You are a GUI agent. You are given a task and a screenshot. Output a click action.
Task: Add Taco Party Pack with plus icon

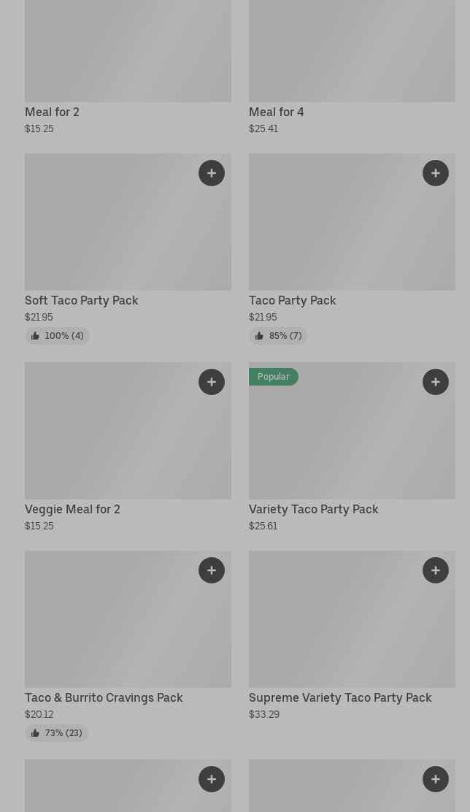point(436,173)
